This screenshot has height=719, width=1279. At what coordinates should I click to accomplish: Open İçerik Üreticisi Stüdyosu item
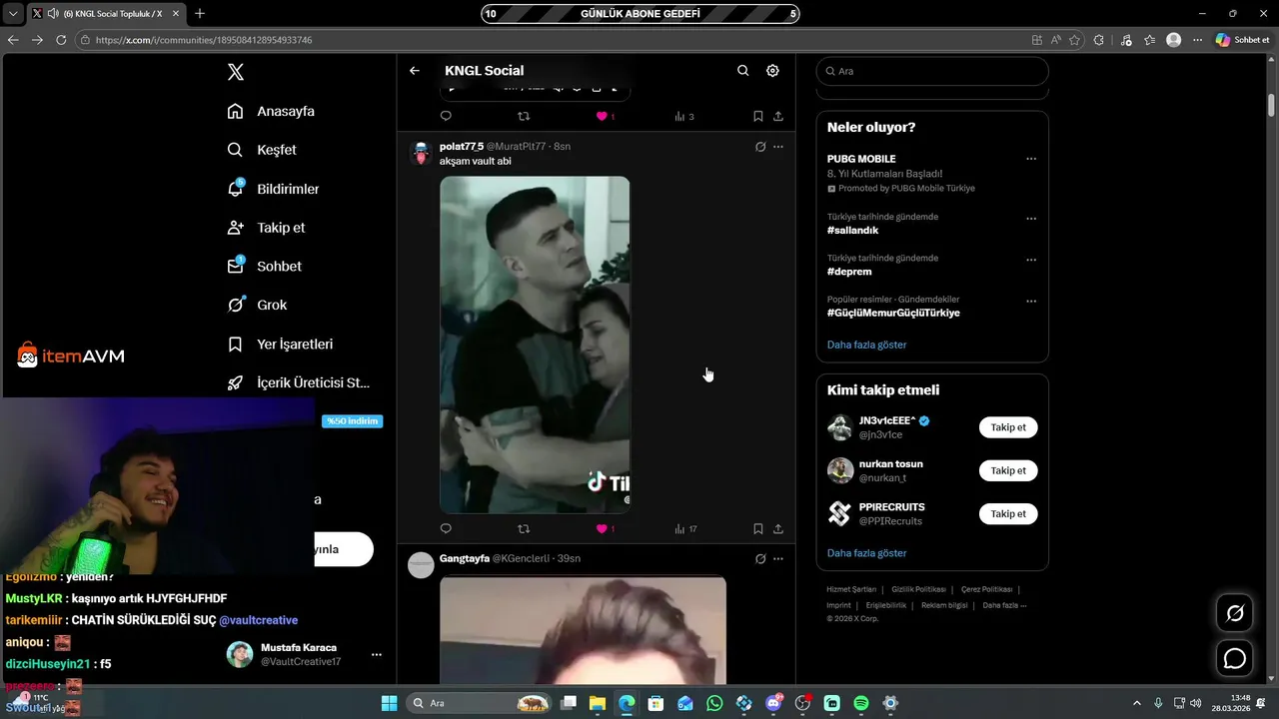[x=298, y=382]
